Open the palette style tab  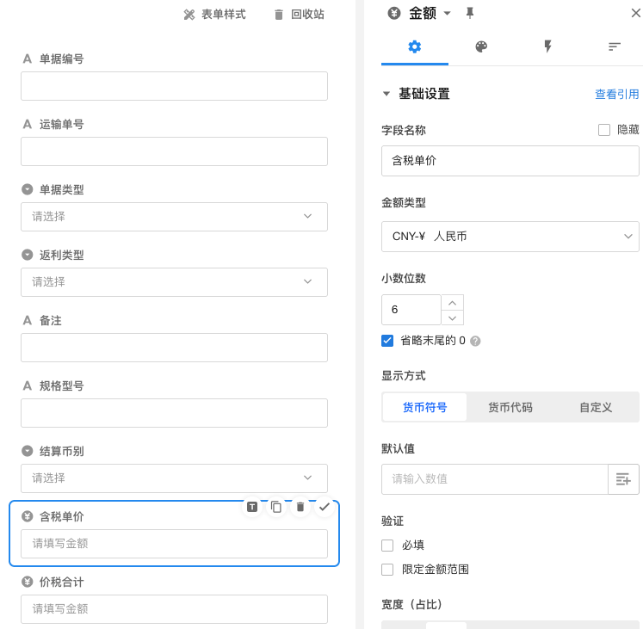(x=481, y=46)
